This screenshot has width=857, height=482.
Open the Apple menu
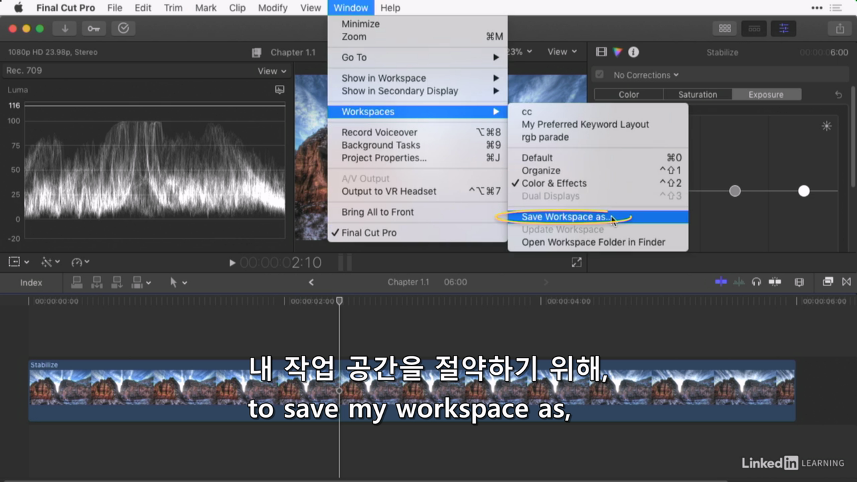click(18, 8)
